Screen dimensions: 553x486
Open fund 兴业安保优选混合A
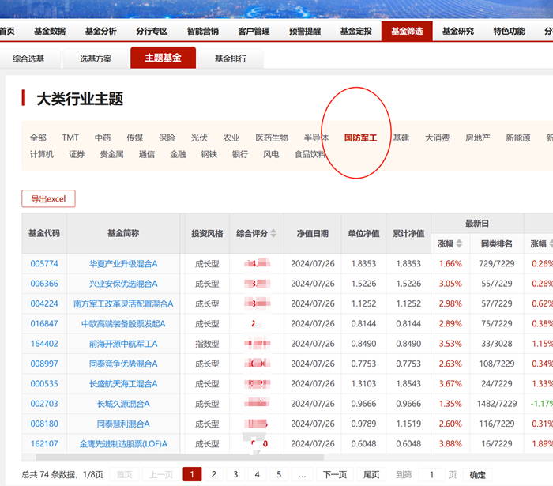pyautogui.click(x=123, y=284)
